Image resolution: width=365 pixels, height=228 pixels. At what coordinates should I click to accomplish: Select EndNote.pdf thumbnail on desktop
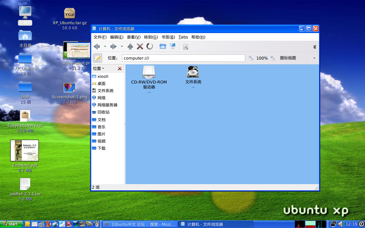25,150
